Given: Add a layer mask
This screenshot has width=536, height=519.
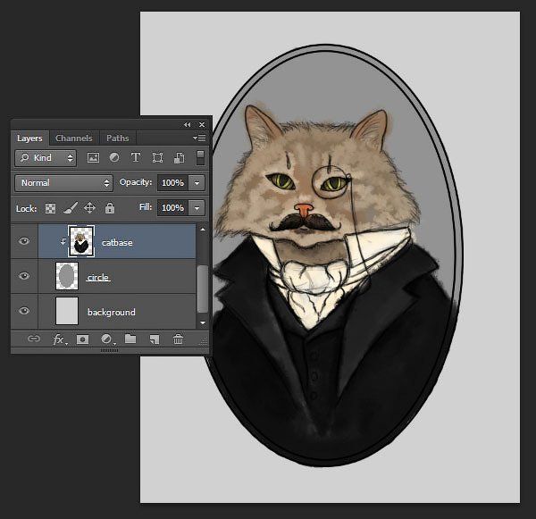Looking at the screenshot, I should tap(82, 339).
